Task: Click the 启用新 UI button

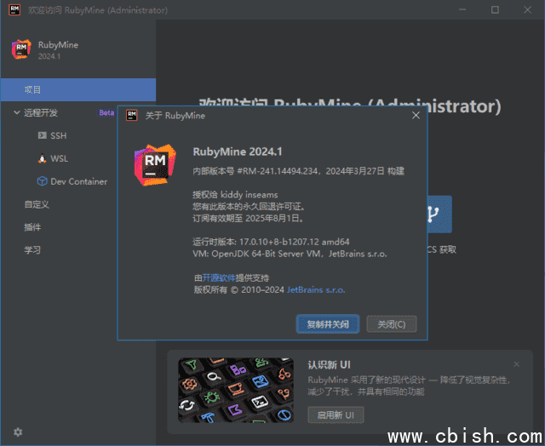Action: [336, 415]
